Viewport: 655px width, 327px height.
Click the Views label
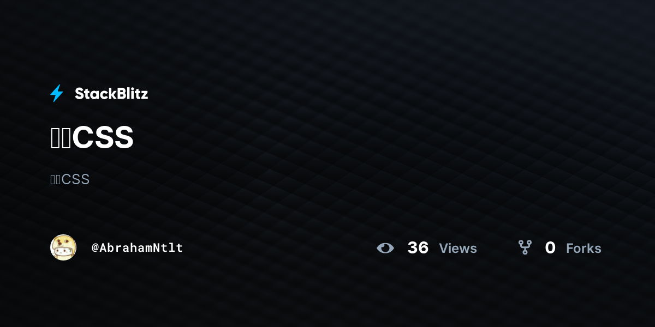(x=458, y=249)
